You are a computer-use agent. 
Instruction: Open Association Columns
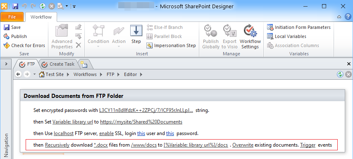click(x=293, y=45)
